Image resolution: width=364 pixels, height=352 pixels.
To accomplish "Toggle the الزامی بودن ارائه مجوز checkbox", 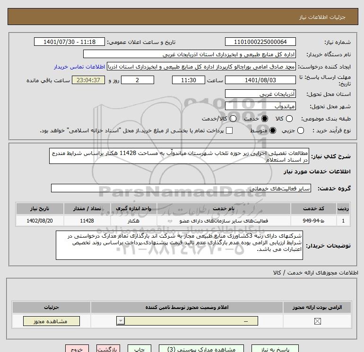I will 317,321.
